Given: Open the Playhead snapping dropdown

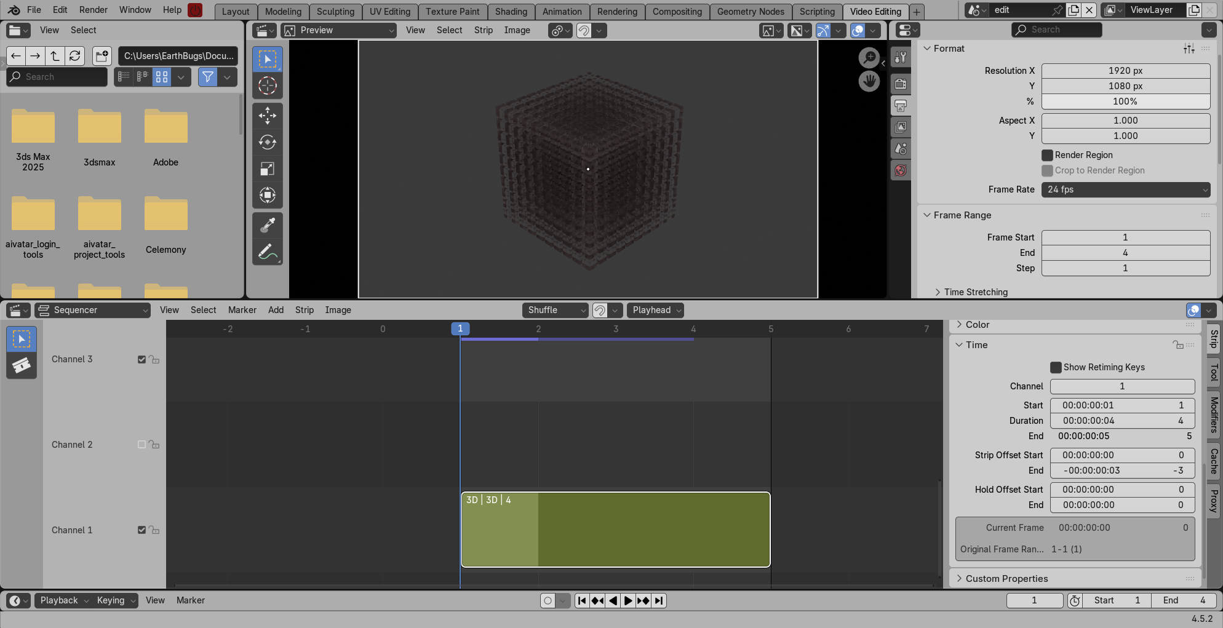Looking at the screenshot, I should click(656, 310).
